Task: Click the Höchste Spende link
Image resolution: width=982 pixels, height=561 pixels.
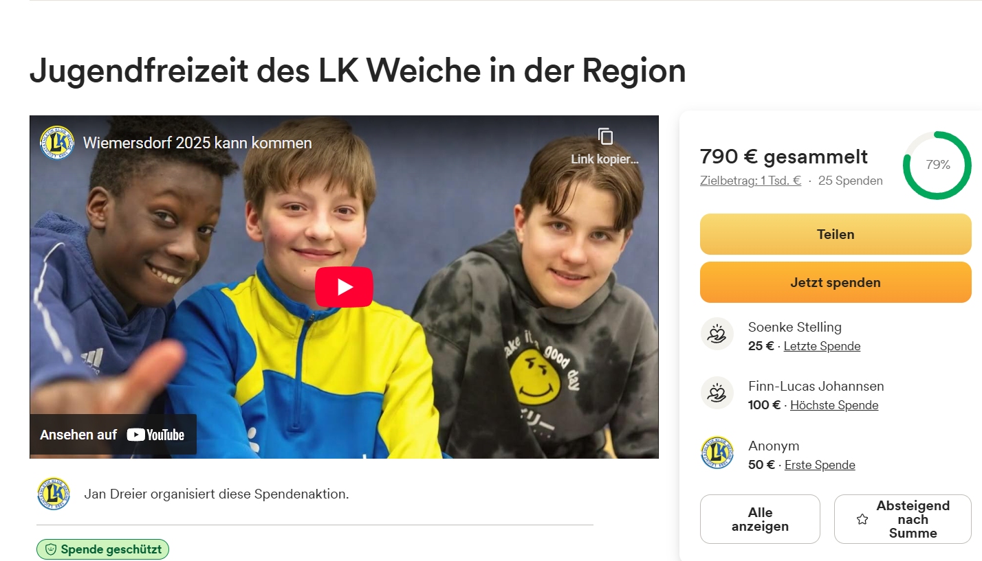Action: [834, 405]
